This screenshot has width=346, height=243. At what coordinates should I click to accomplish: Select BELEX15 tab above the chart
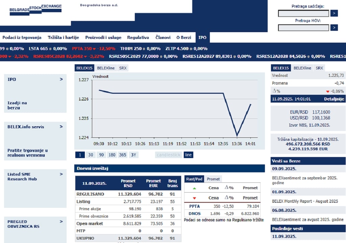click(x=84, y=68)
